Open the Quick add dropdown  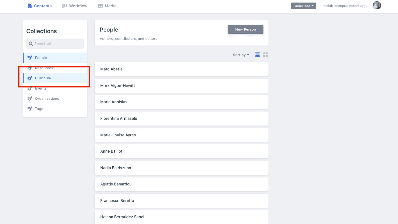coord(304,6)
